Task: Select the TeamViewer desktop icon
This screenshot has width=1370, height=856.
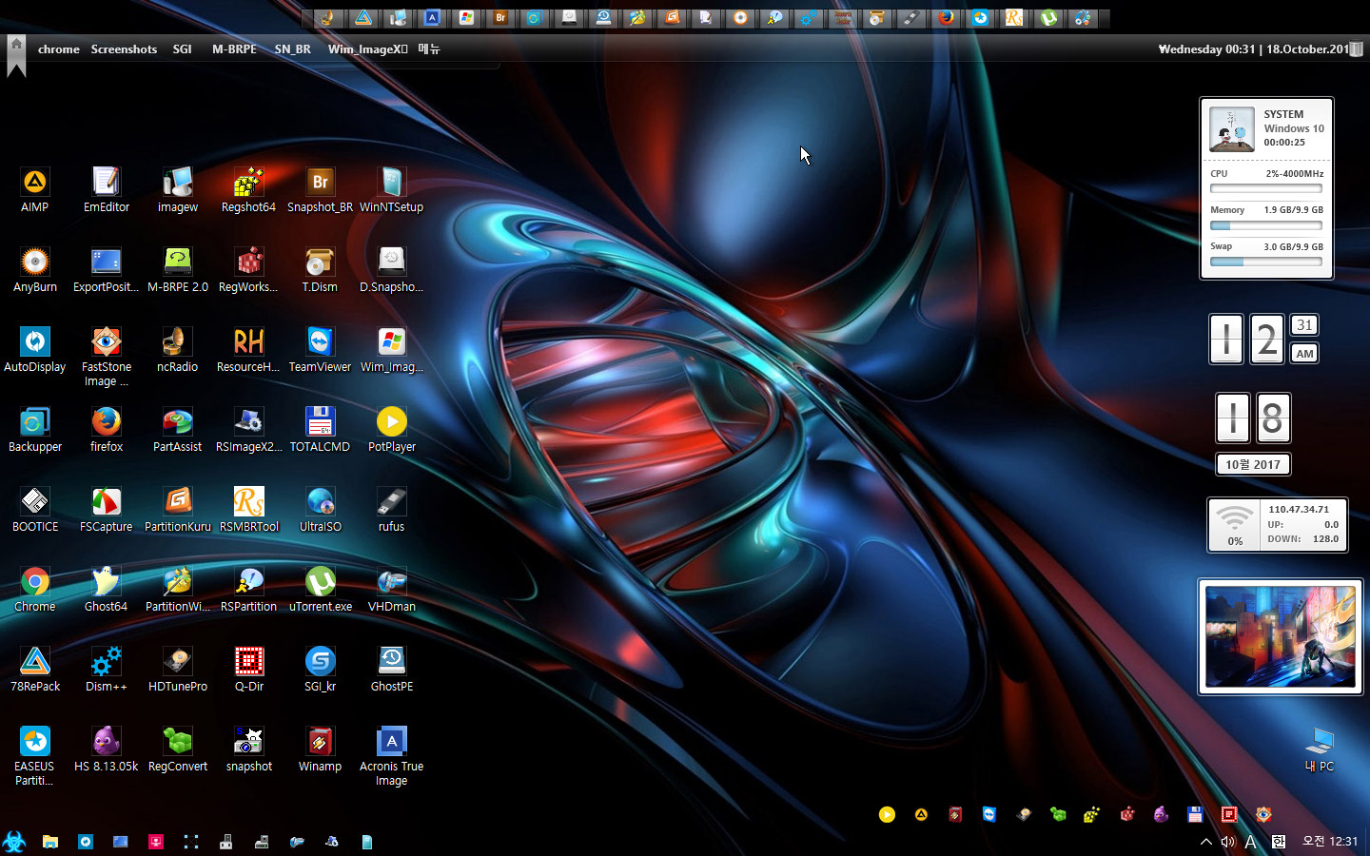Action: (320, 349)
